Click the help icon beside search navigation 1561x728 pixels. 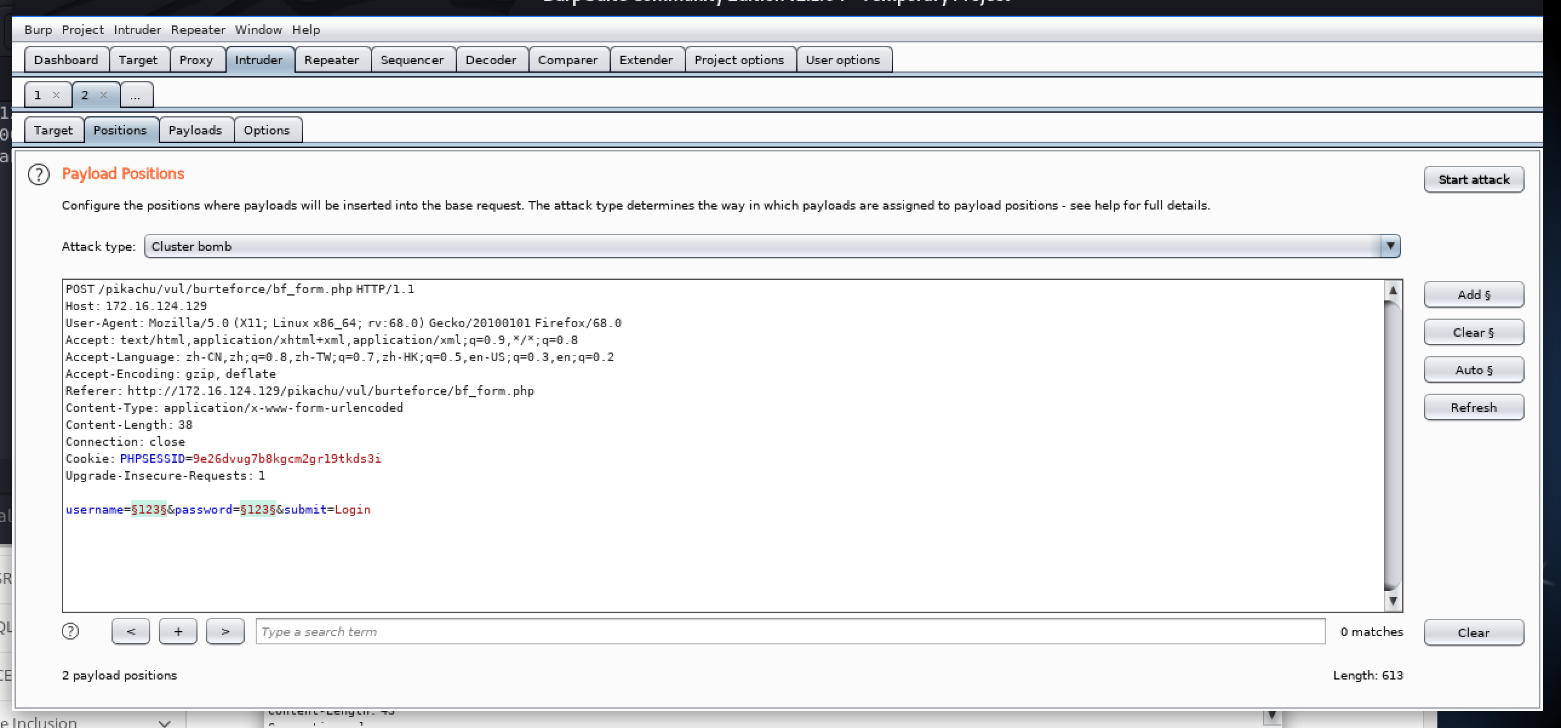(70, 632)
